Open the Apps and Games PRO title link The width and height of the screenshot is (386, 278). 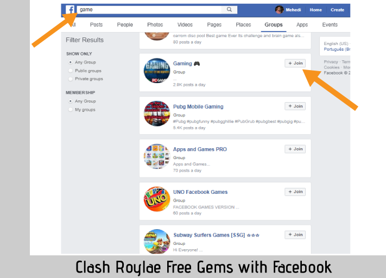coord(200,149)
